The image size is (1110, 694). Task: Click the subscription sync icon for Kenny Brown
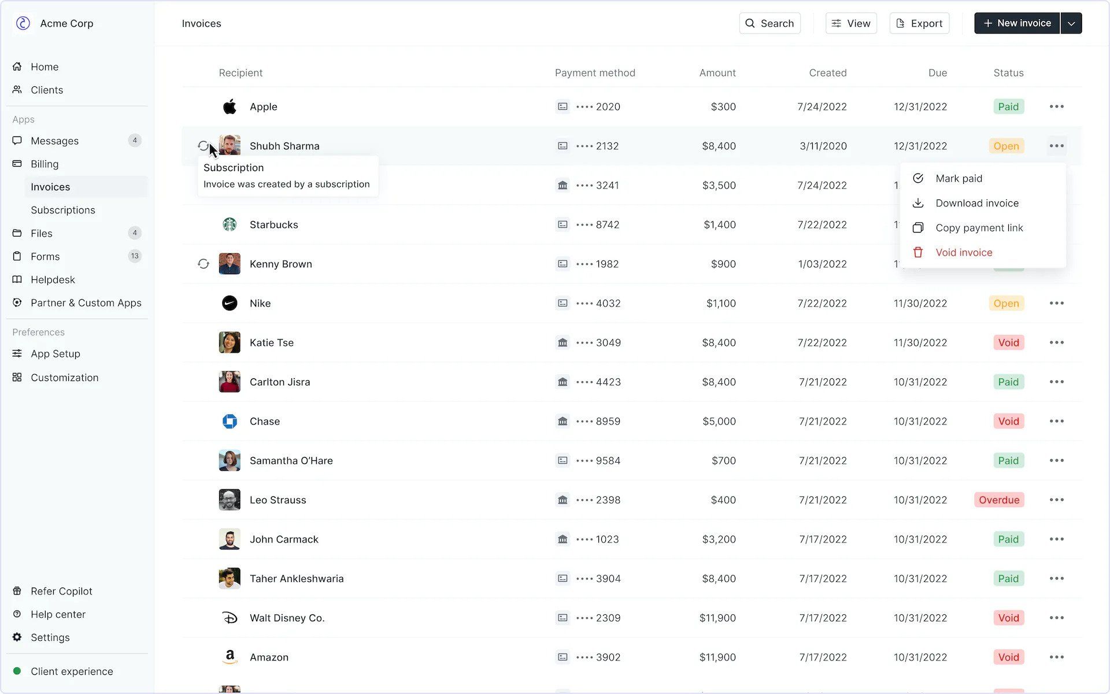(203, 264)
